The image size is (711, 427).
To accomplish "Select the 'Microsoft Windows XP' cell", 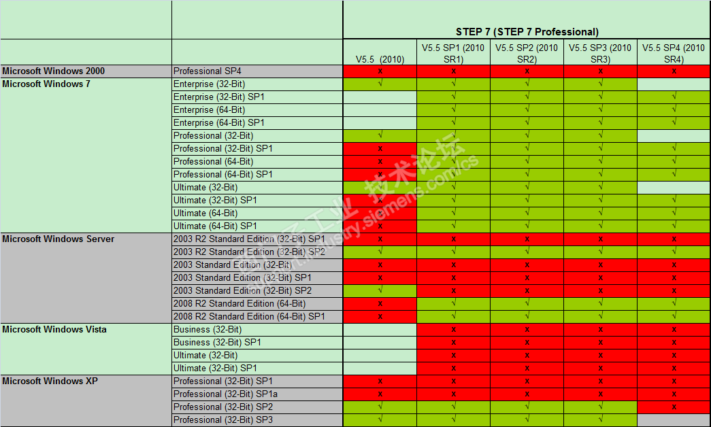I will [x=86, y=400].
